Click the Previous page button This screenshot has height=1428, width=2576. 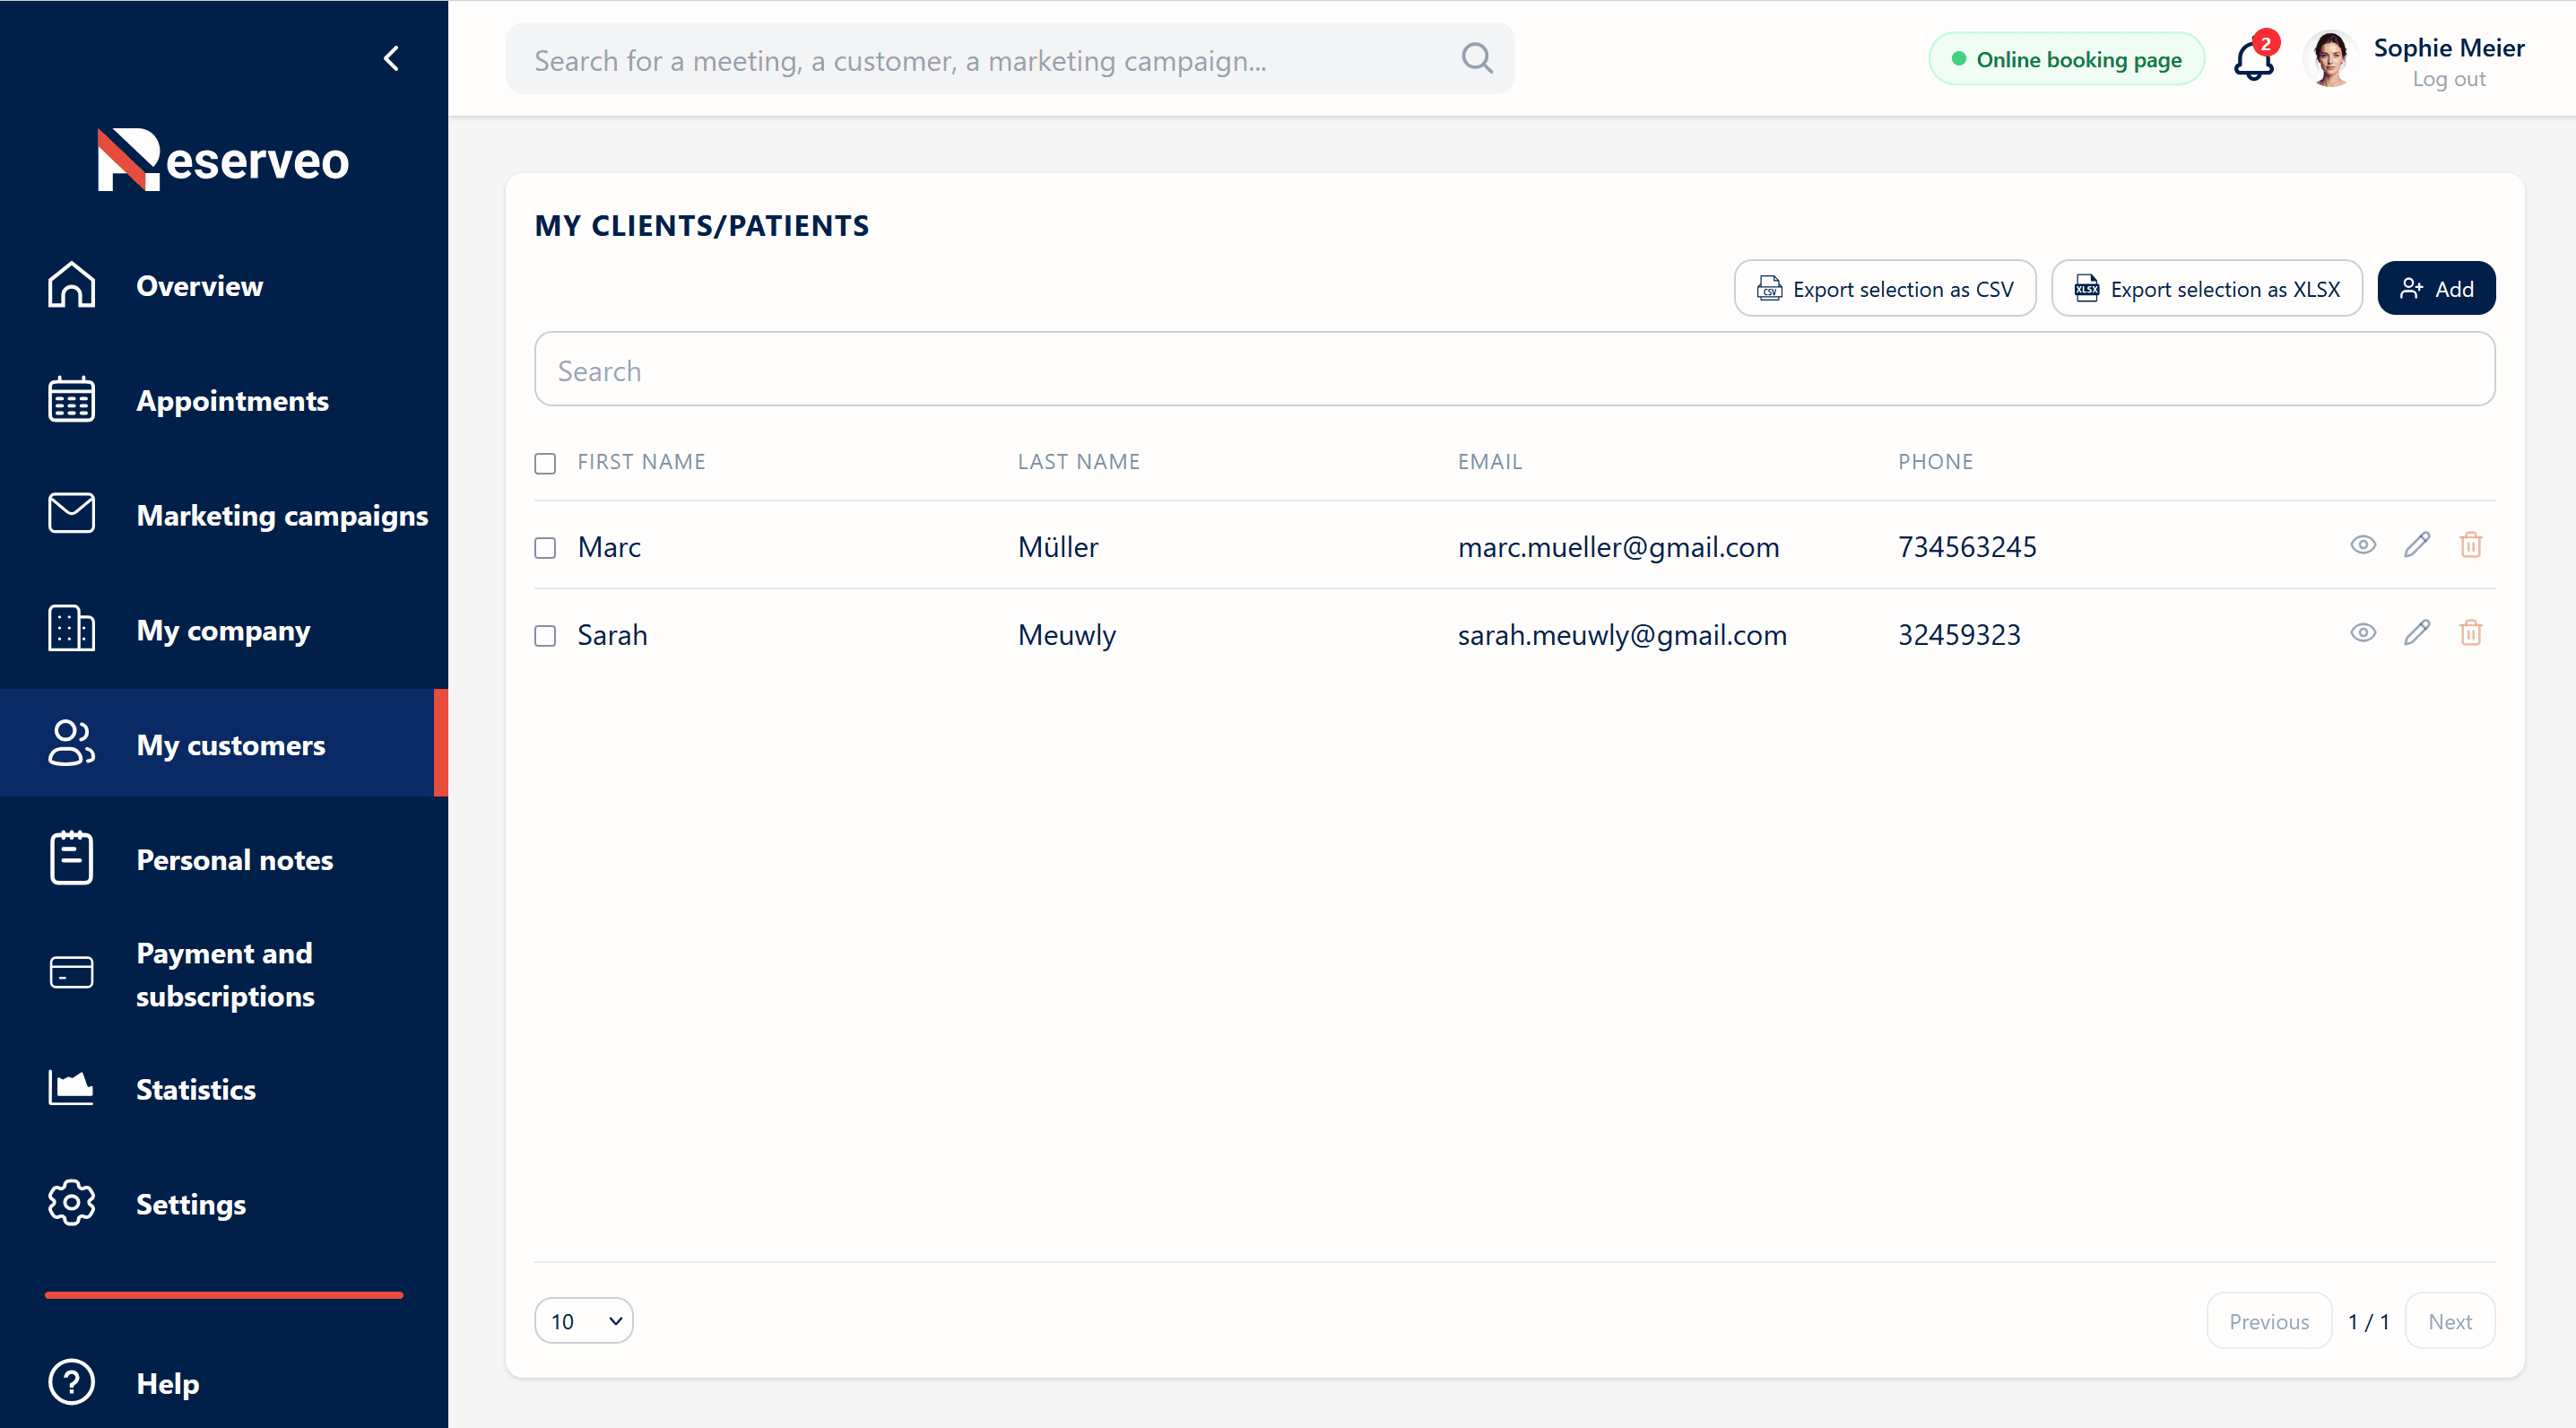2269,1321
